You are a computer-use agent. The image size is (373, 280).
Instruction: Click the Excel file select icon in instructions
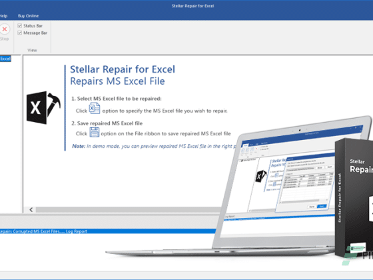pos(95,108)
